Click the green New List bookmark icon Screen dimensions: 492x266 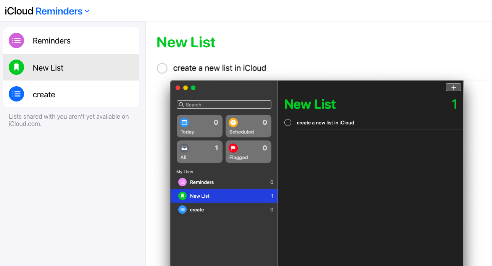[16, 67]
